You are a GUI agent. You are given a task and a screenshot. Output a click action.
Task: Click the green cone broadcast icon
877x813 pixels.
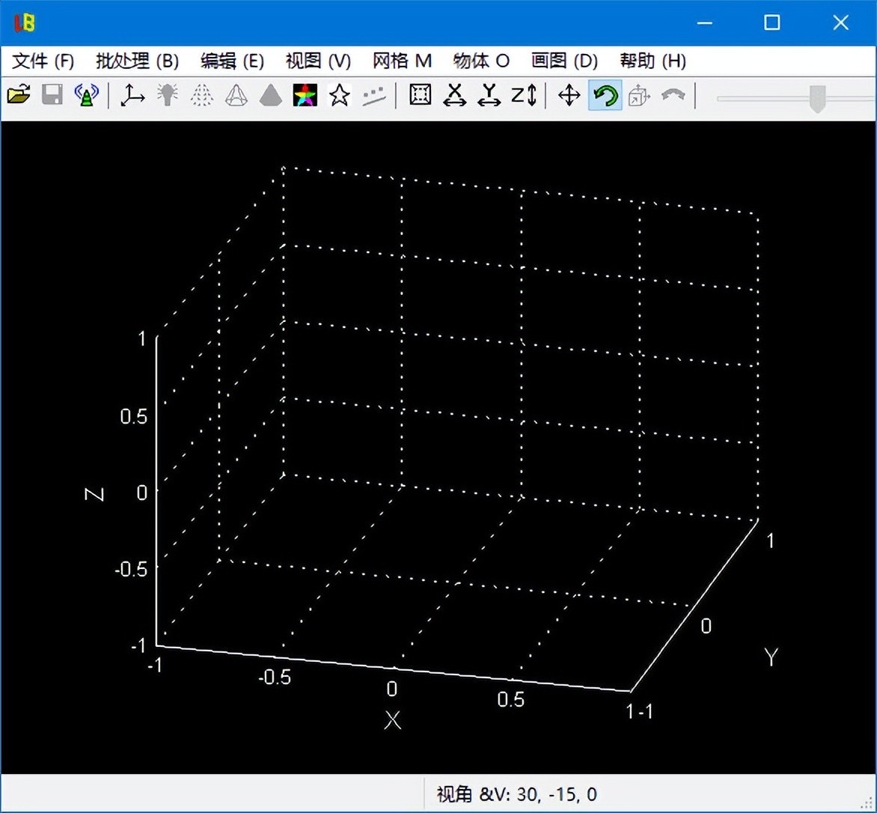(x=87, y=95)
